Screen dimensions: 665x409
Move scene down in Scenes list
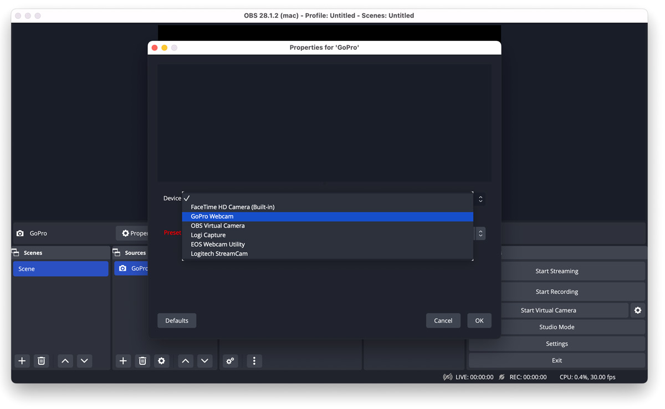(84, 361)
